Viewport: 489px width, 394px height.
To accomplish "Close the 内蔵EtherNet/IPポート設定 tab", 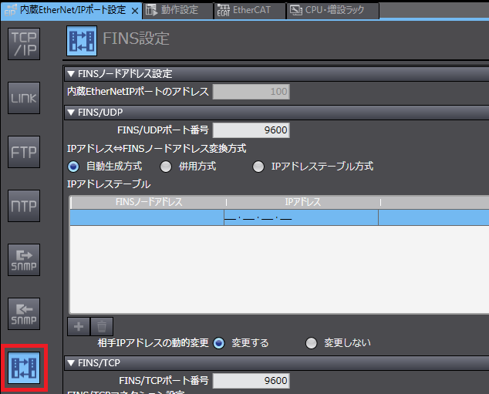I will (x=134, y=10).
